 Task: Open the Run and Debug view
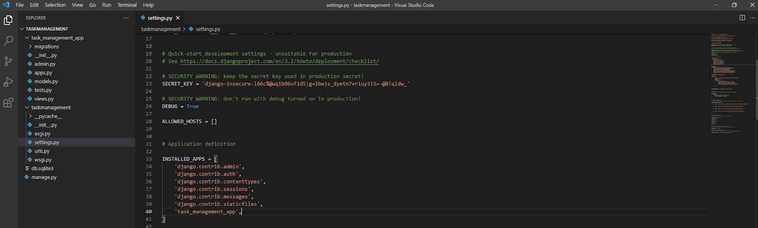tap(8, 82)
